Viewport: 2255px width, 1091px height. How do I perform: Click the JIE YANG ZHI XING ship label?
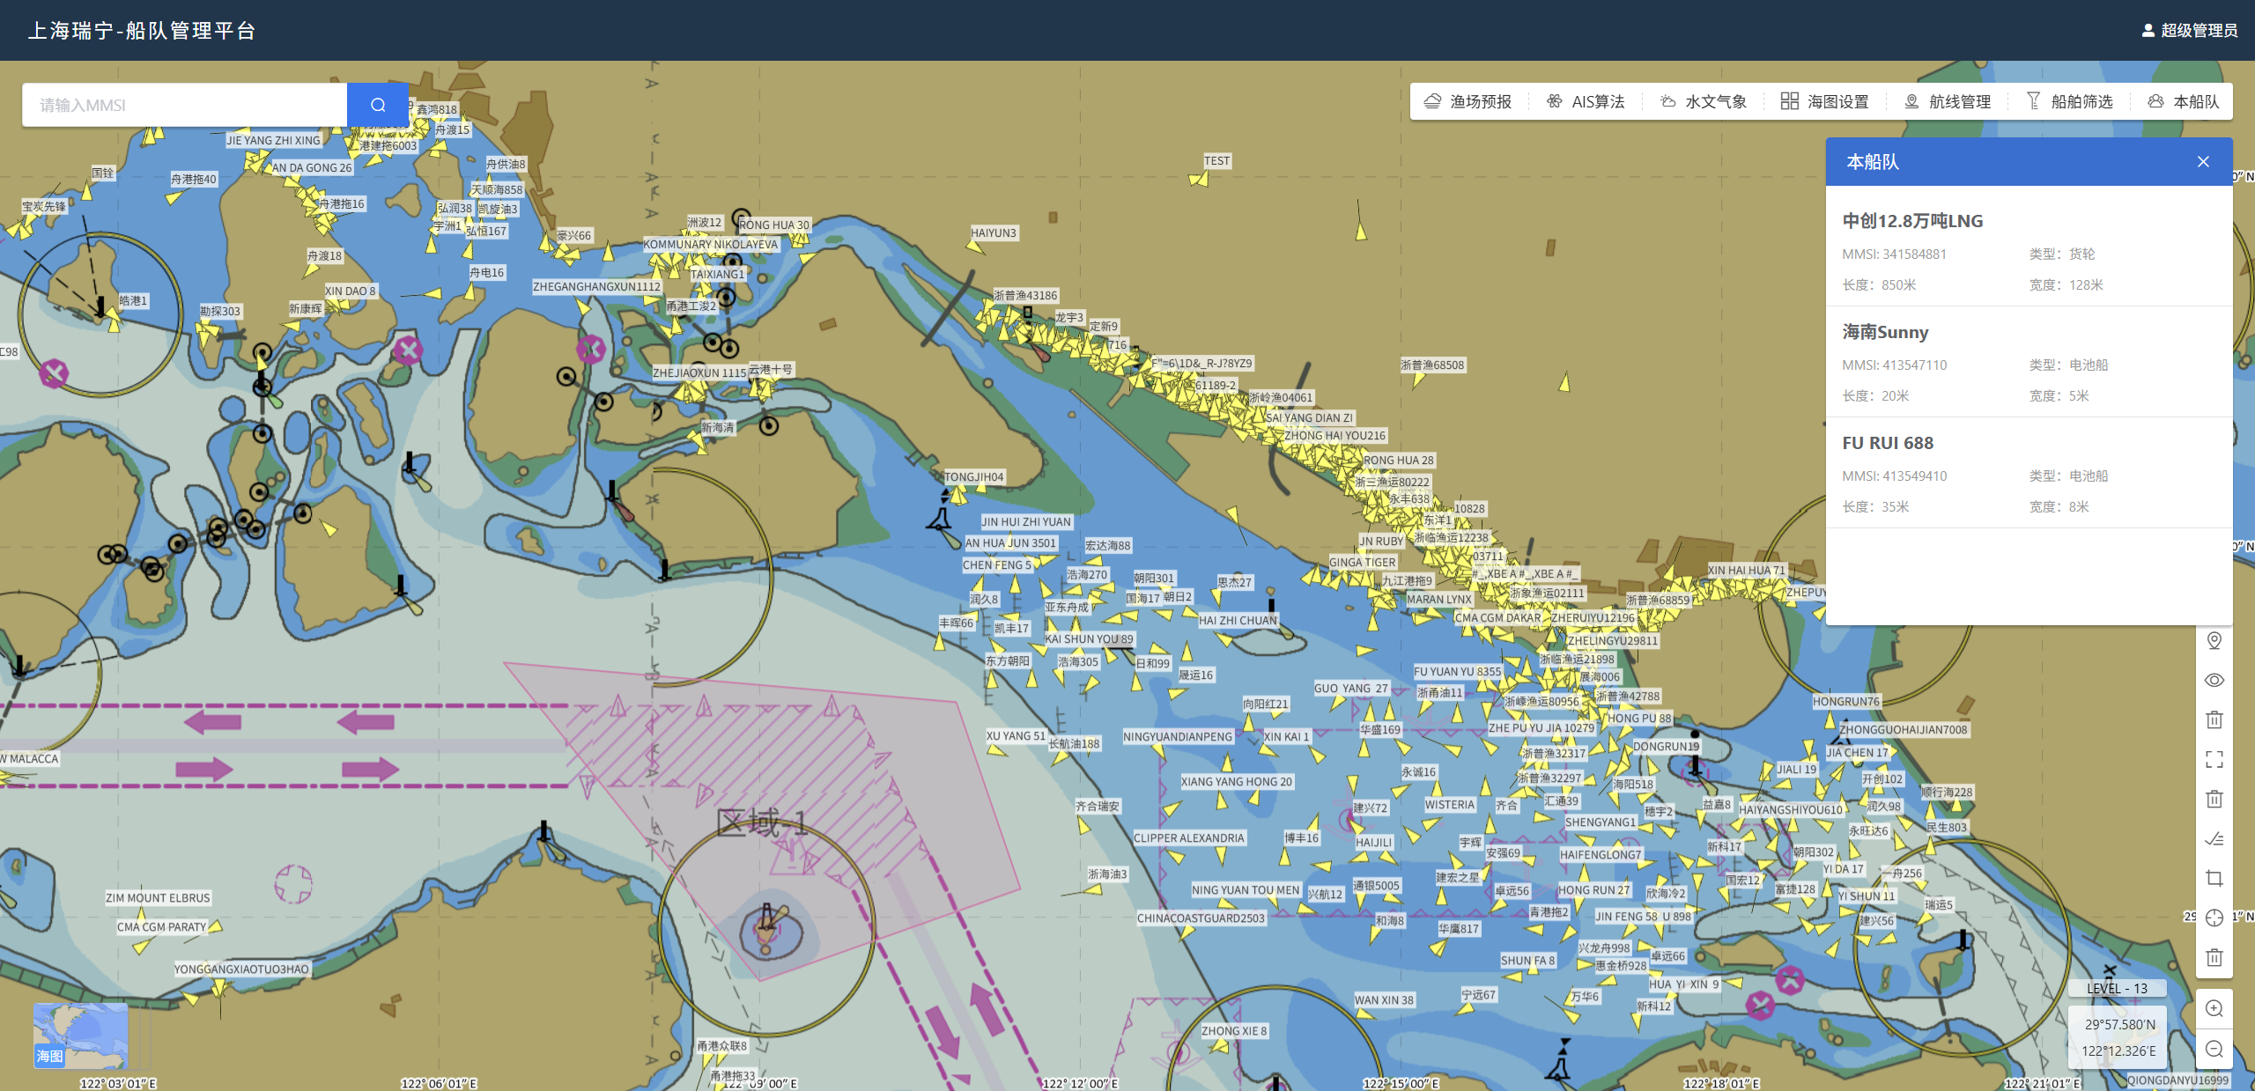coord(274,141)
